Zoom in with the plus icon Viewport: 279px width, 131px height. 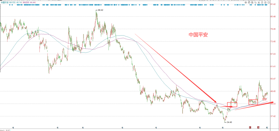pos(265,3)
